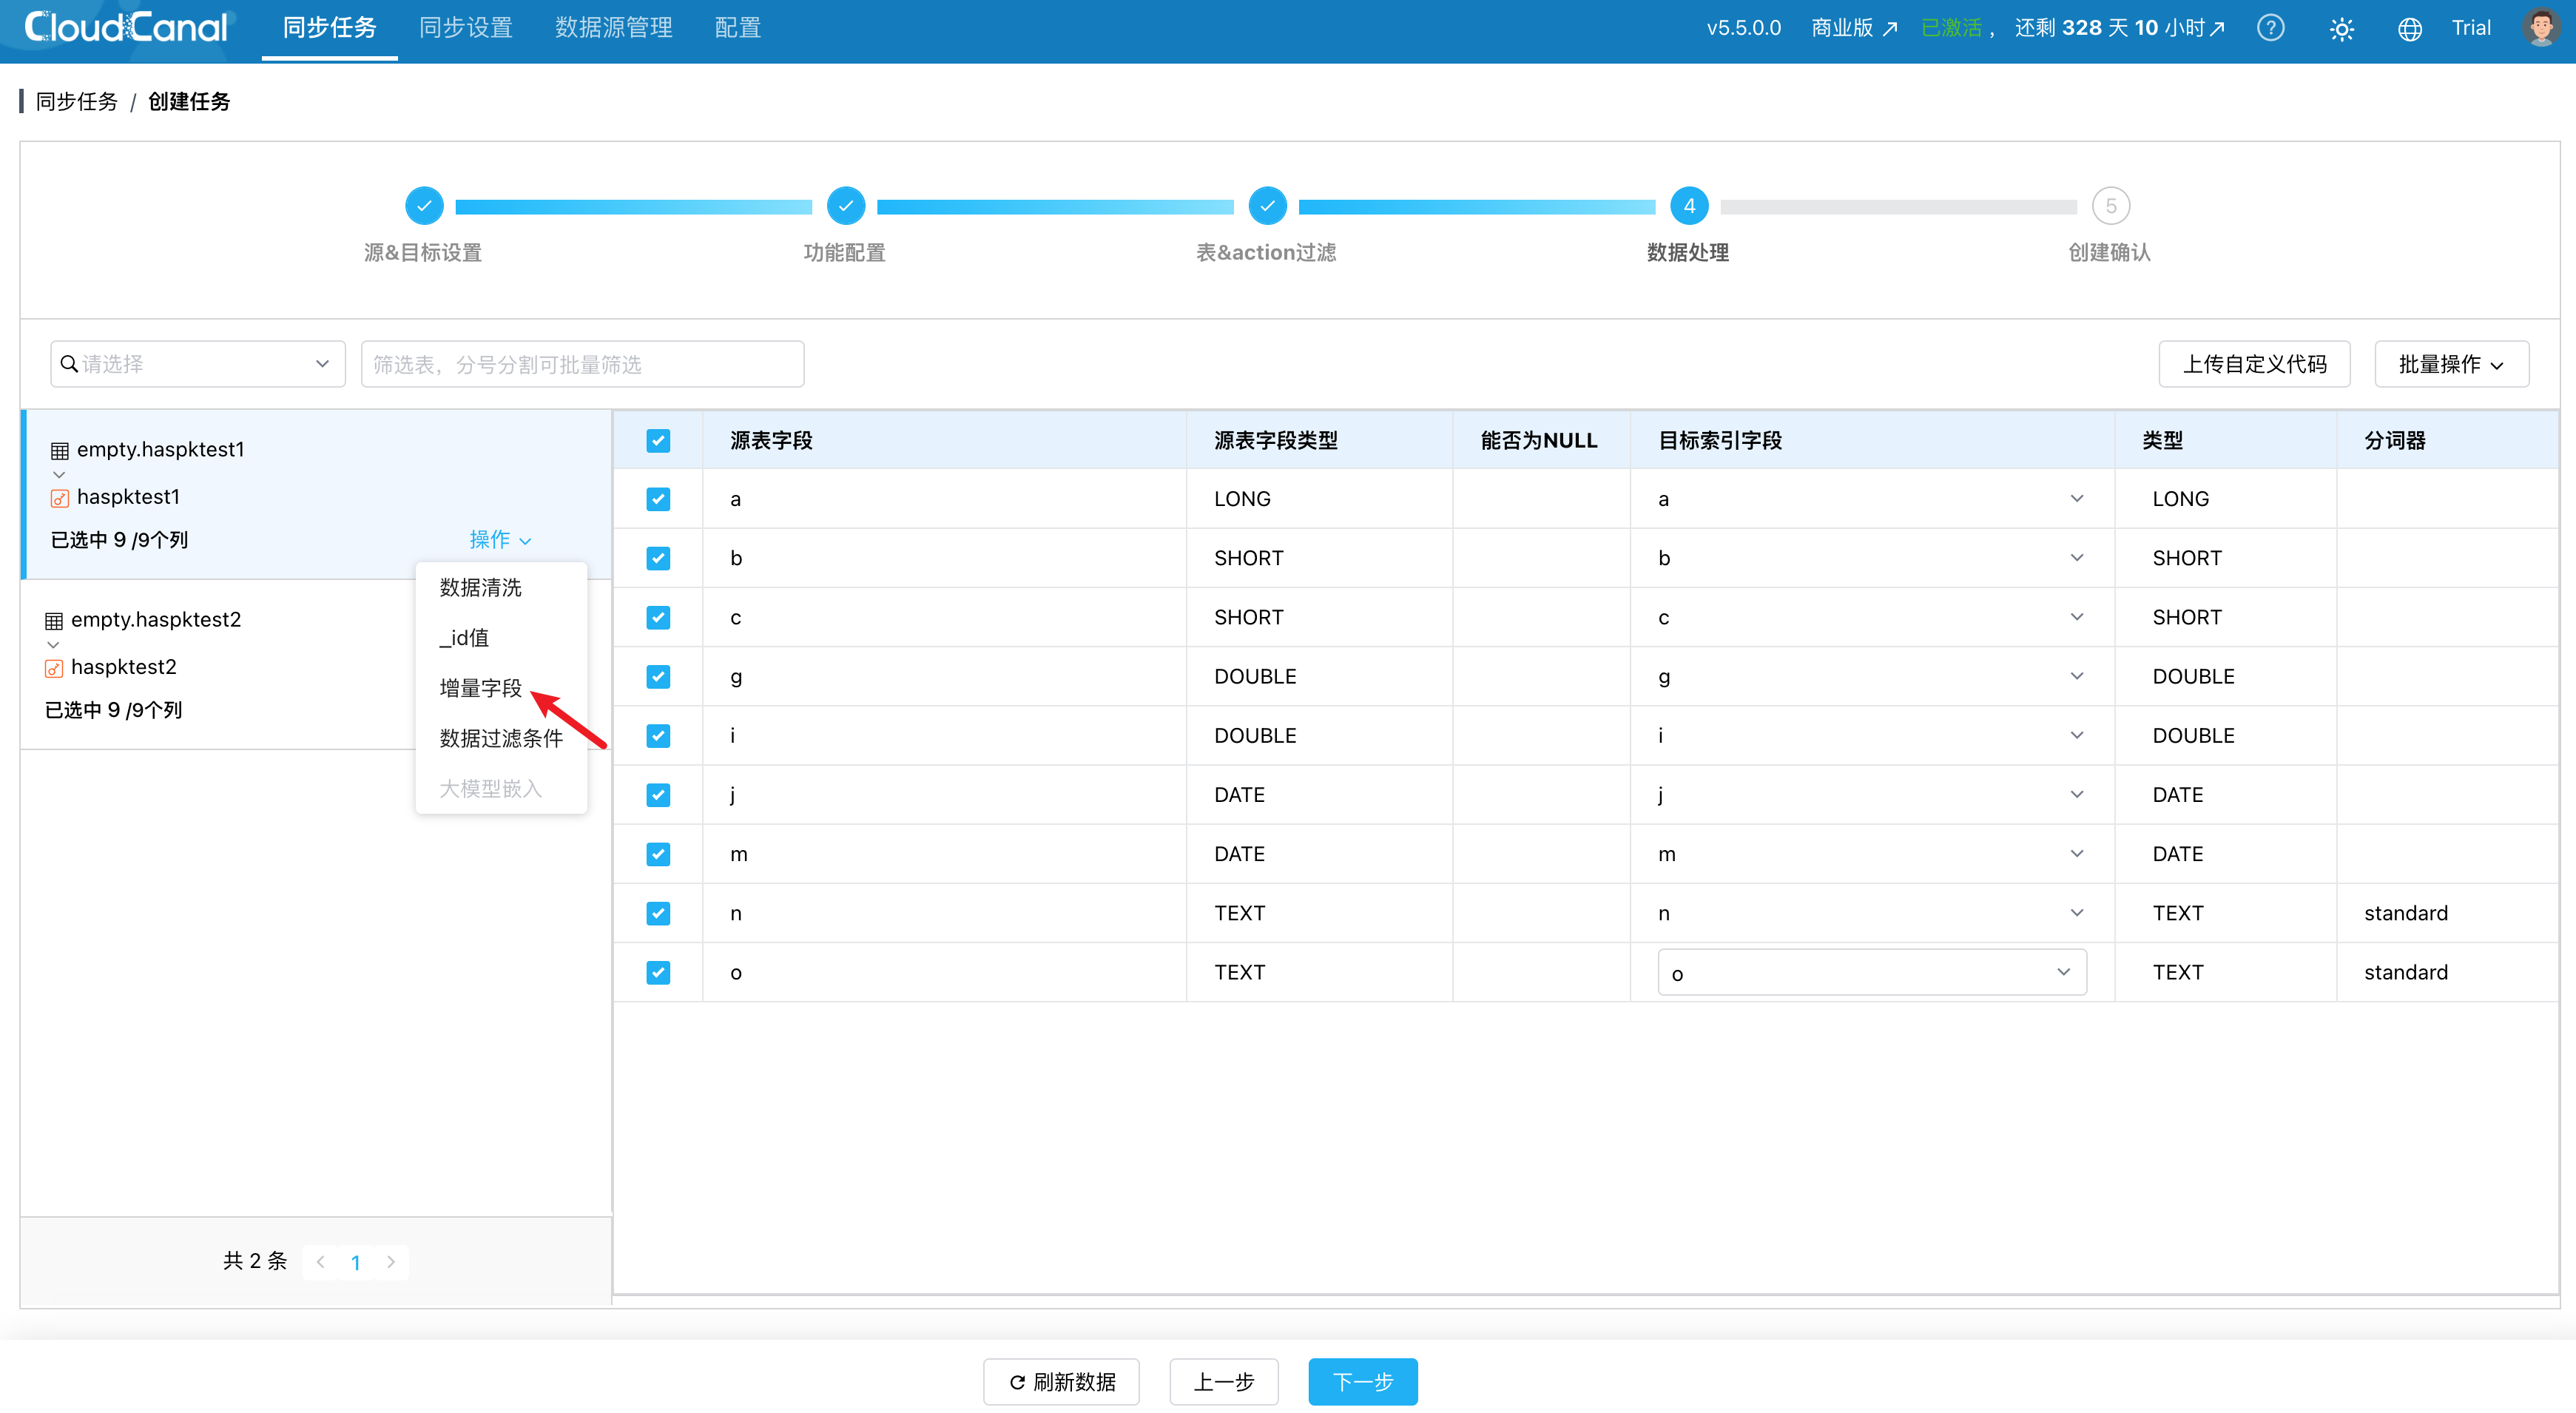Open the 请选择 search dropdown

197,365
